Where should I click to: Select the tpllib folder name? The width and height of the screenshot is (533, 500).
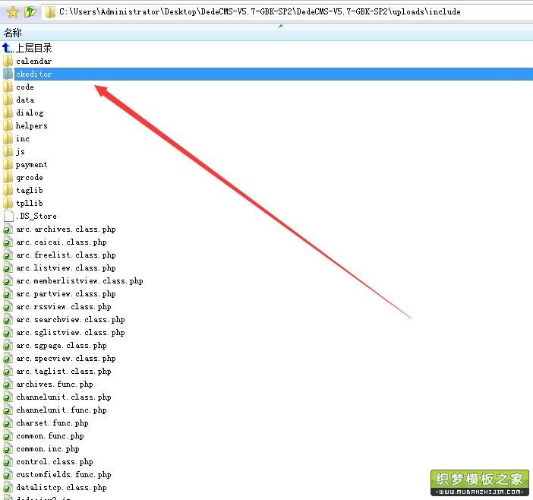[30, 204]
